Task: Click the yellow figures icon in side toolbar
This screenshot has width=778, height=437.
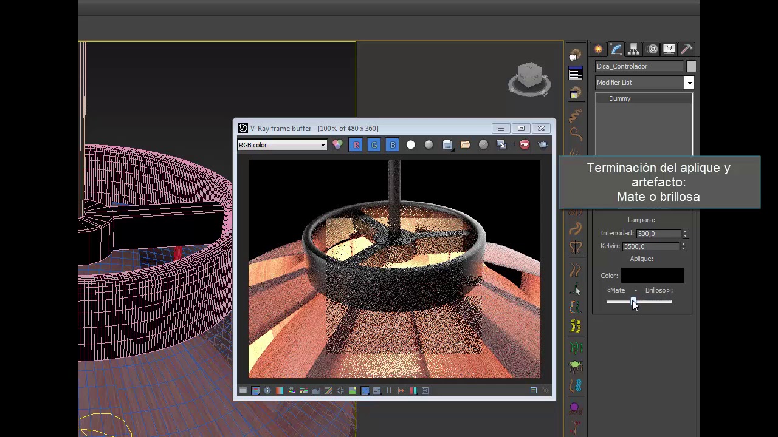Action: click(576, 327)
